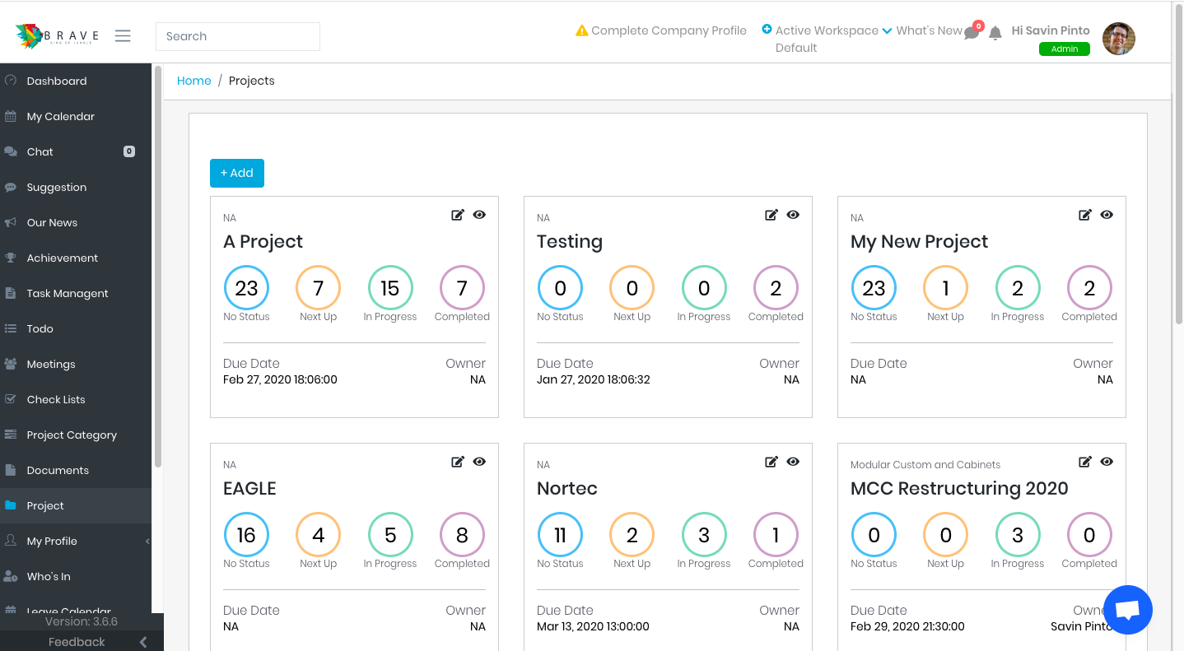The width and height of the screenshot is (1184, 651).
Task: Click the Who's In user clock icon
Action: (x=11, y=576)
